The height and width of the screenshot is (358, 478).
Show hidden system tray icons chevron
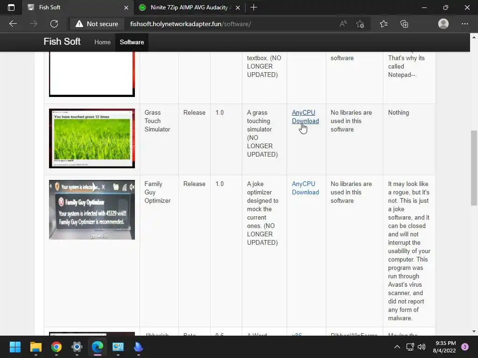pyautogui.click(x=397, y=347)
